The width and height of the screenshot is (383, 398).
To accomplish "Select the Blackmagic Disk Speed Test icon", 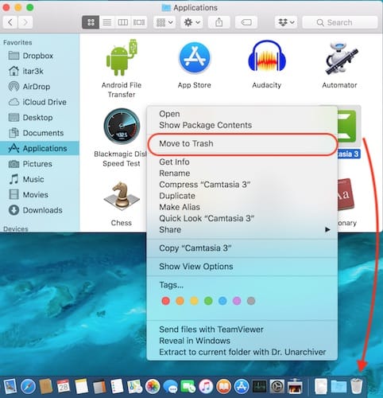I will click(x=122, y=127).
